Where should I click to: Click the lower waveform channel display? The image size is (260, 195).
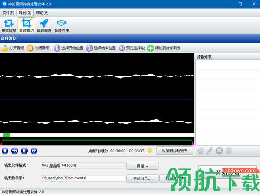(97, 116)
